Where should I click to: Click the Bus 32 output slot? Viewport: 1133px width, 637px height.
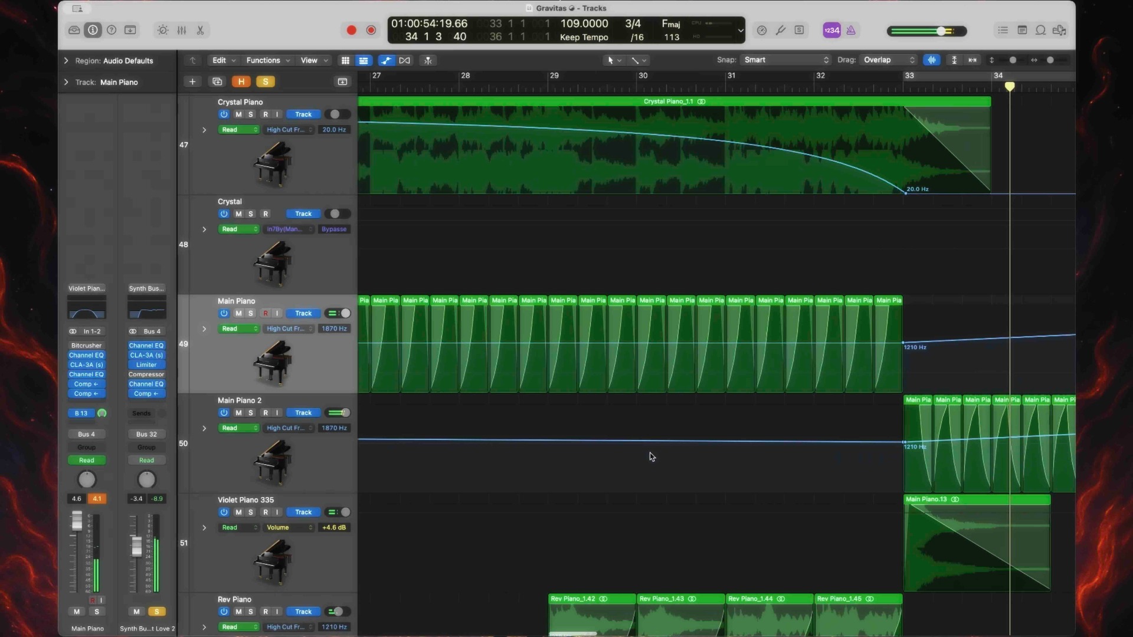tap(146, 434)
